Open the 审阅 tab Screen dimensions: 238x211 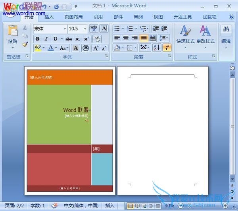tap(138, 17)
